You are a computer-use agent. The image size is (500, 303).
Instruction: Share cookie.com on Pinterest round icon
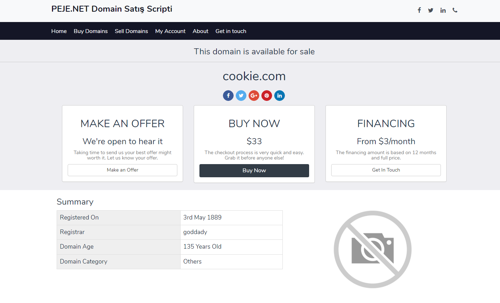coord(267,96)
